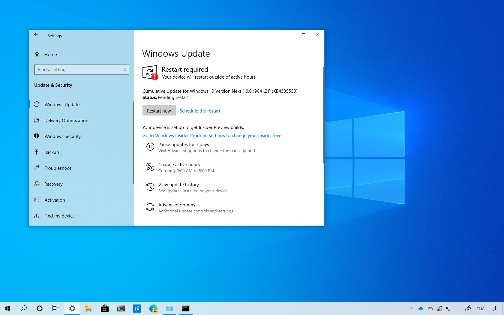Screen dimensions: 504x315
Task: Go to Settings Home
Action: 50,54
